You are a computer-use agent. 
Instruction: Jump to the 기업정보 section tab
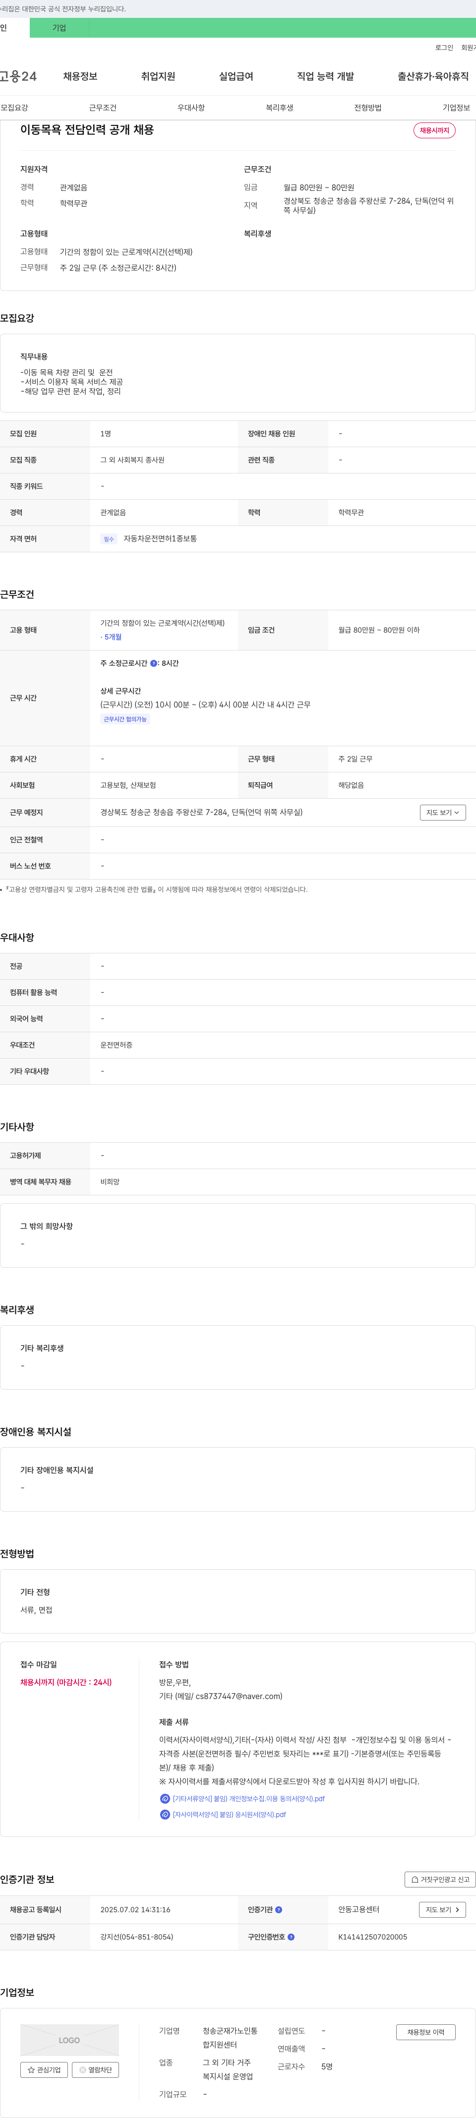tap(456, 108)
